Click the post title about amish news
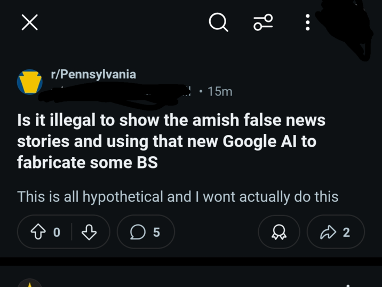 pos(171,141)
